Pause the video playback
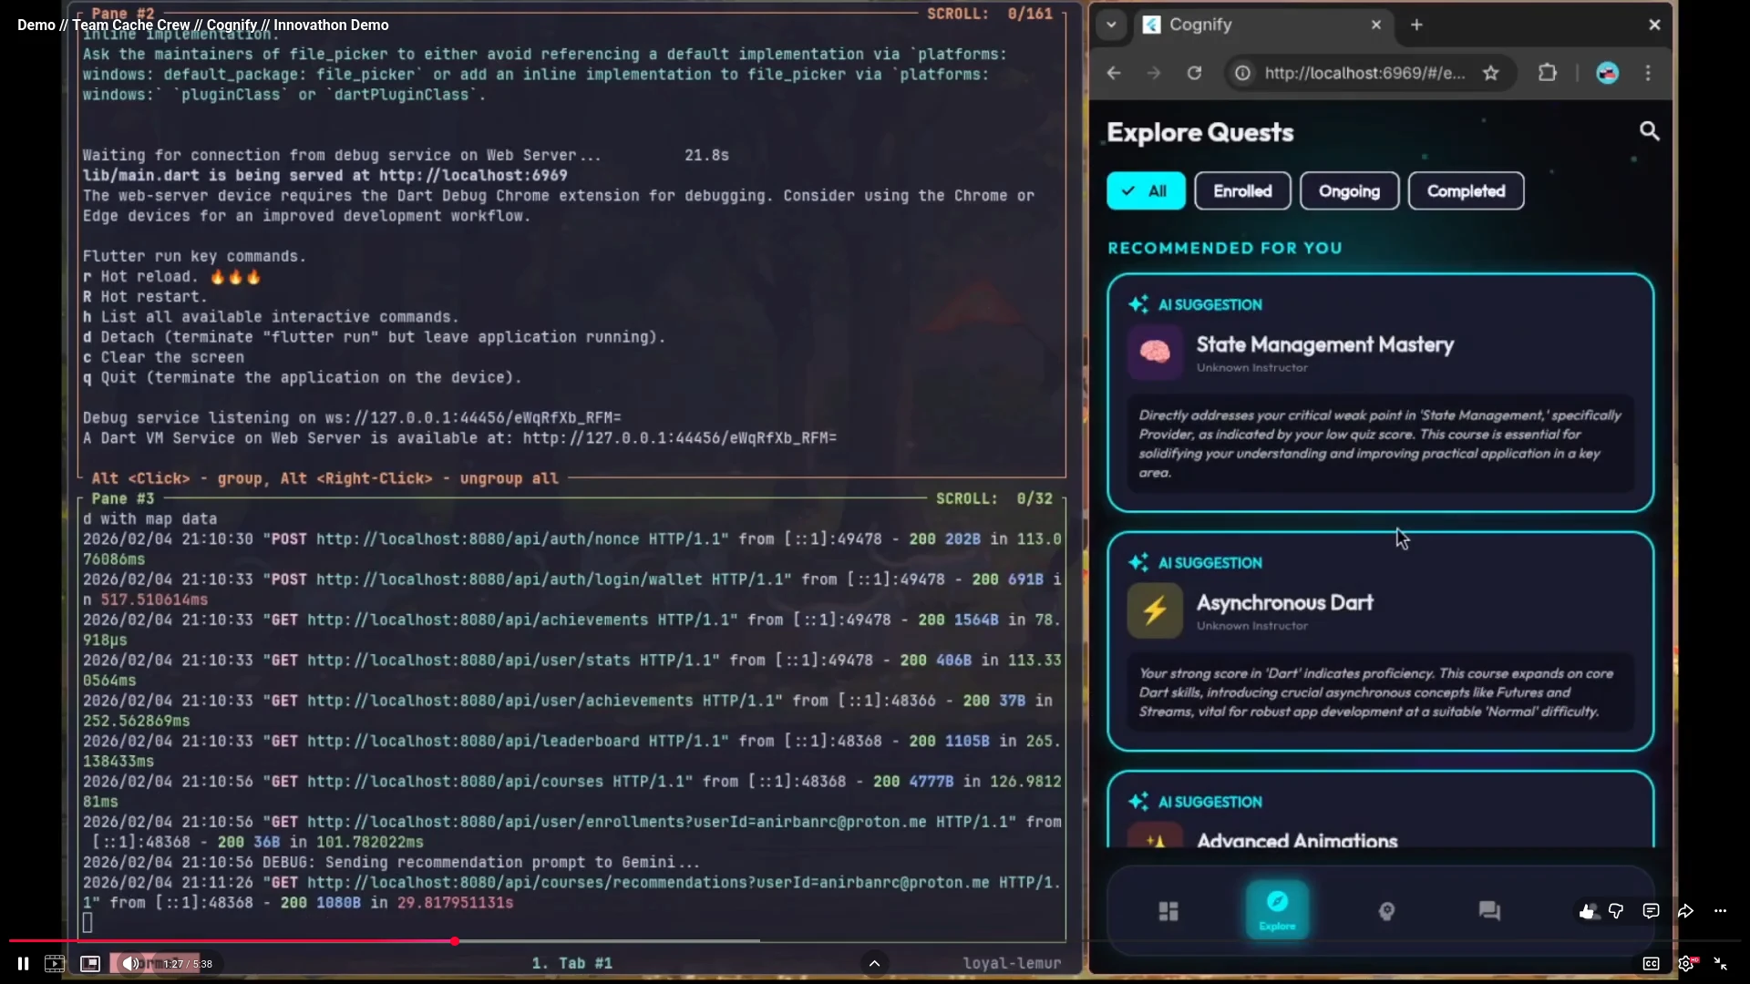Viewport: 1750px width, 984px height. pyautogui.click(x=23, y=963)
